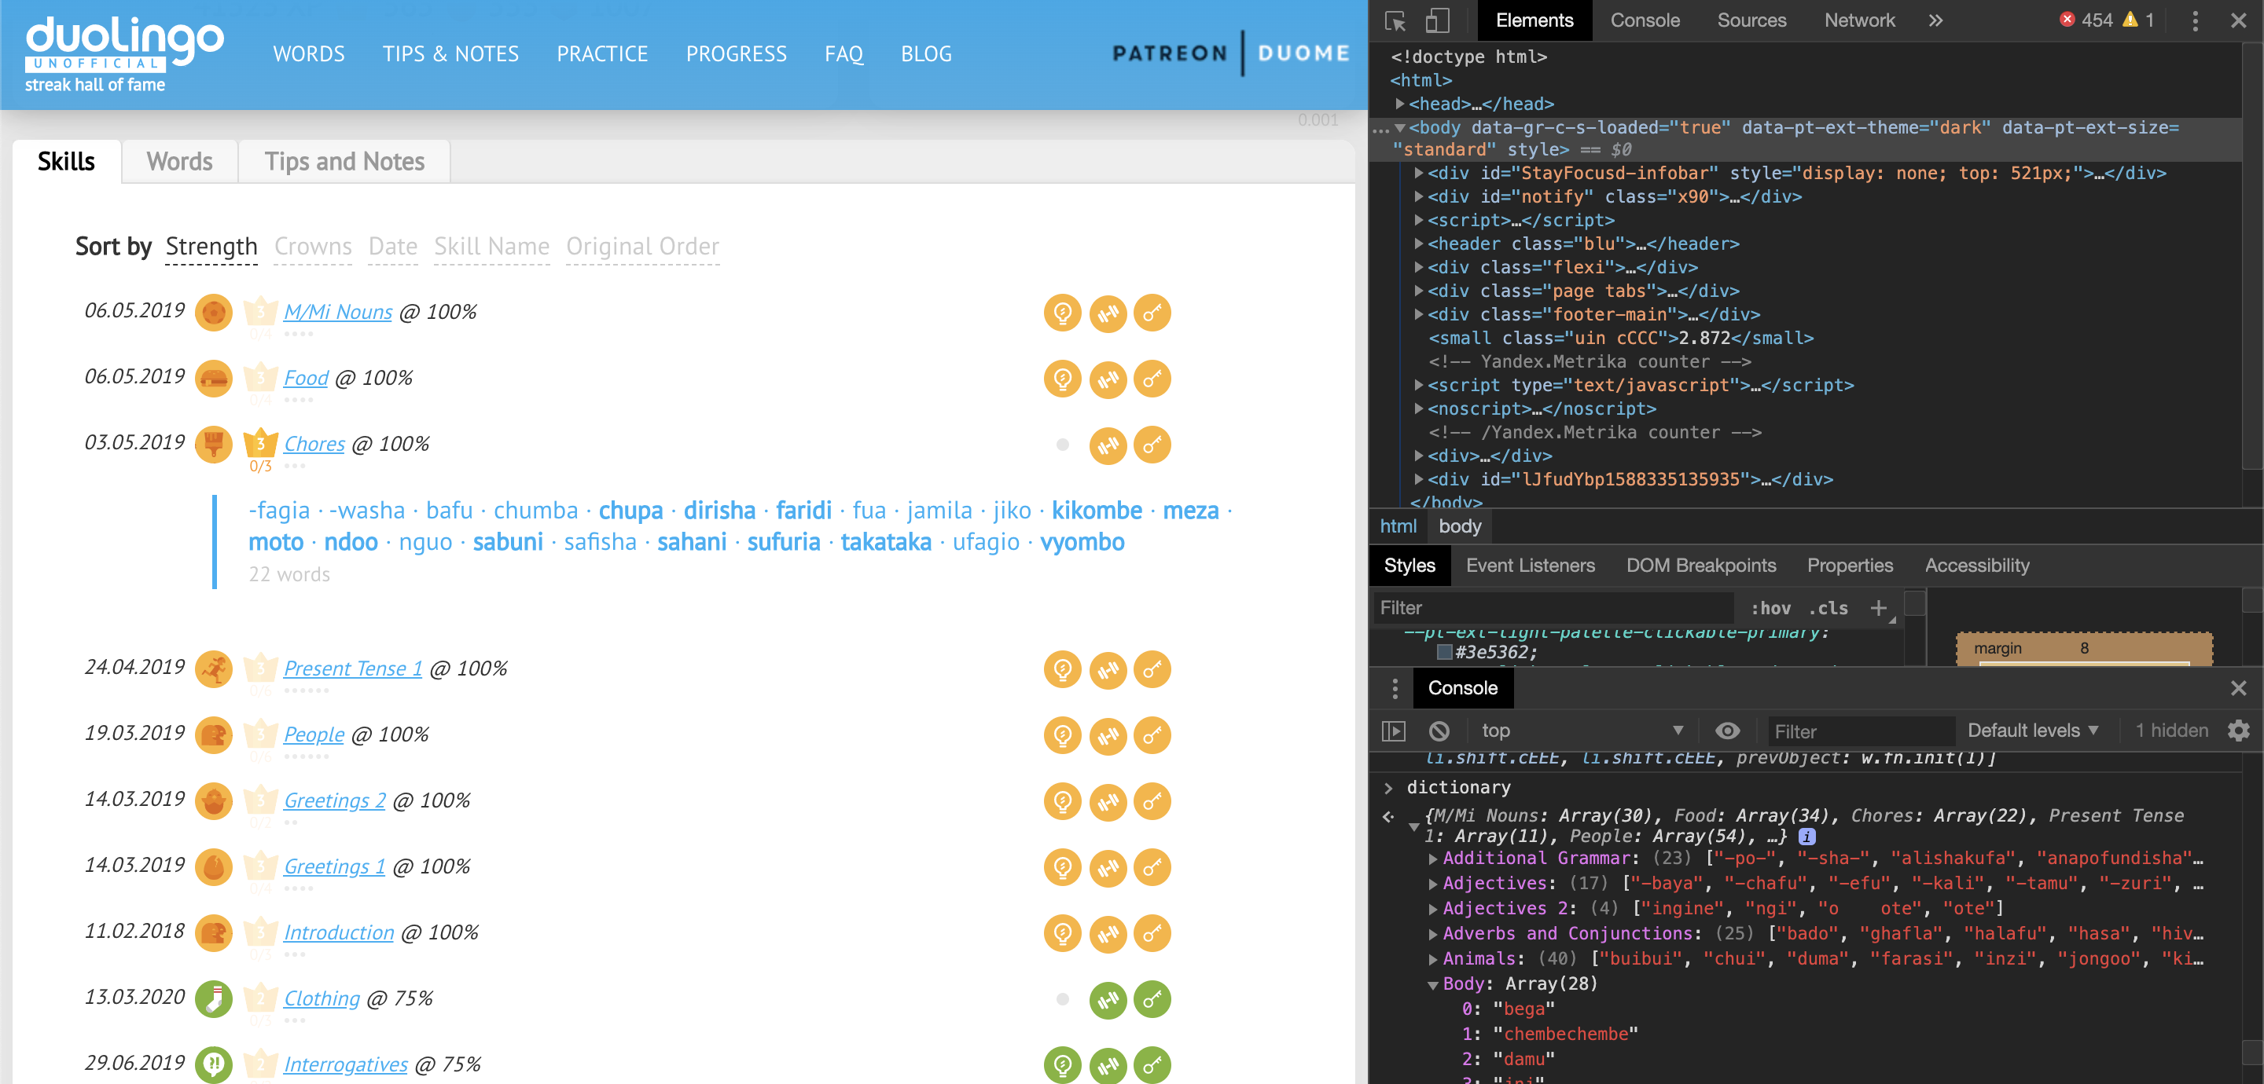The width and height of the screenshot is (2264, 1084).
Task: Collapse the Body Array(28) entry
Action: 1433,984
